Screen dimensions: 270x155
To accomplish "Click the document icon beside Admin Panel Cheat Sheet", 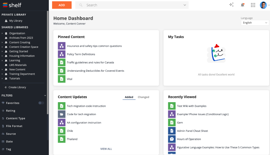I will click(172, 131).
